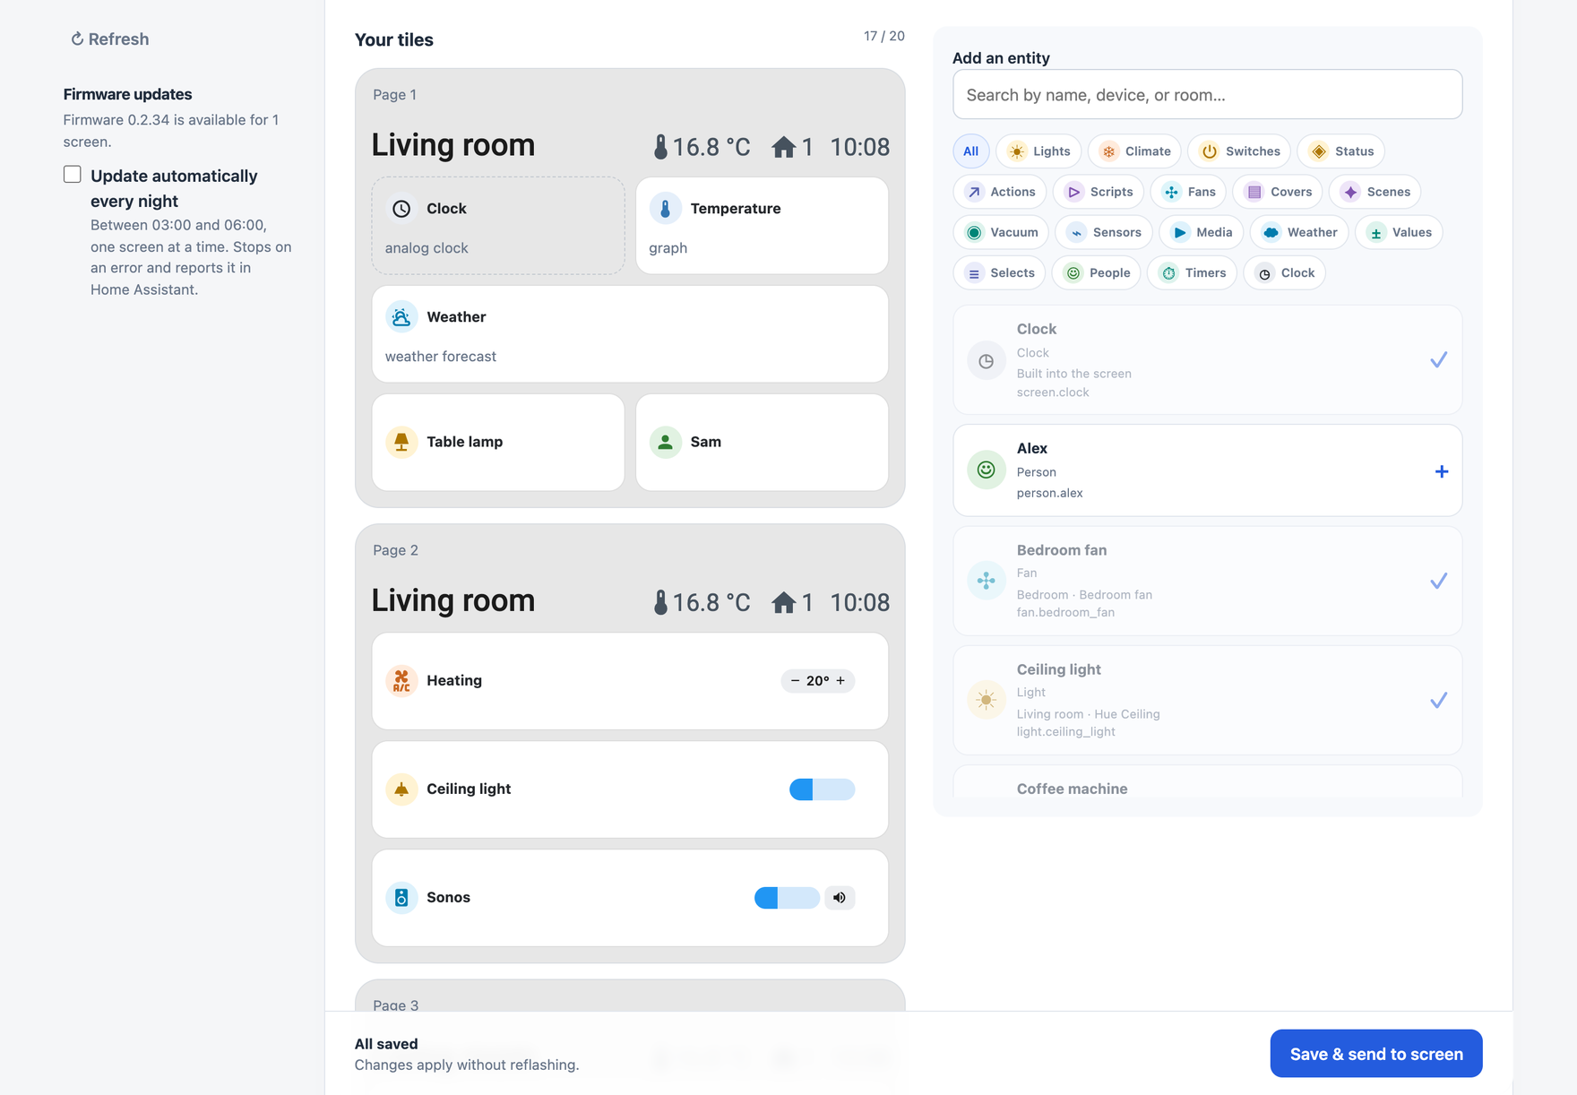The image size is (1577, 1095).
Task: Click Save & send to screen button
Action: [1376, 1054]
